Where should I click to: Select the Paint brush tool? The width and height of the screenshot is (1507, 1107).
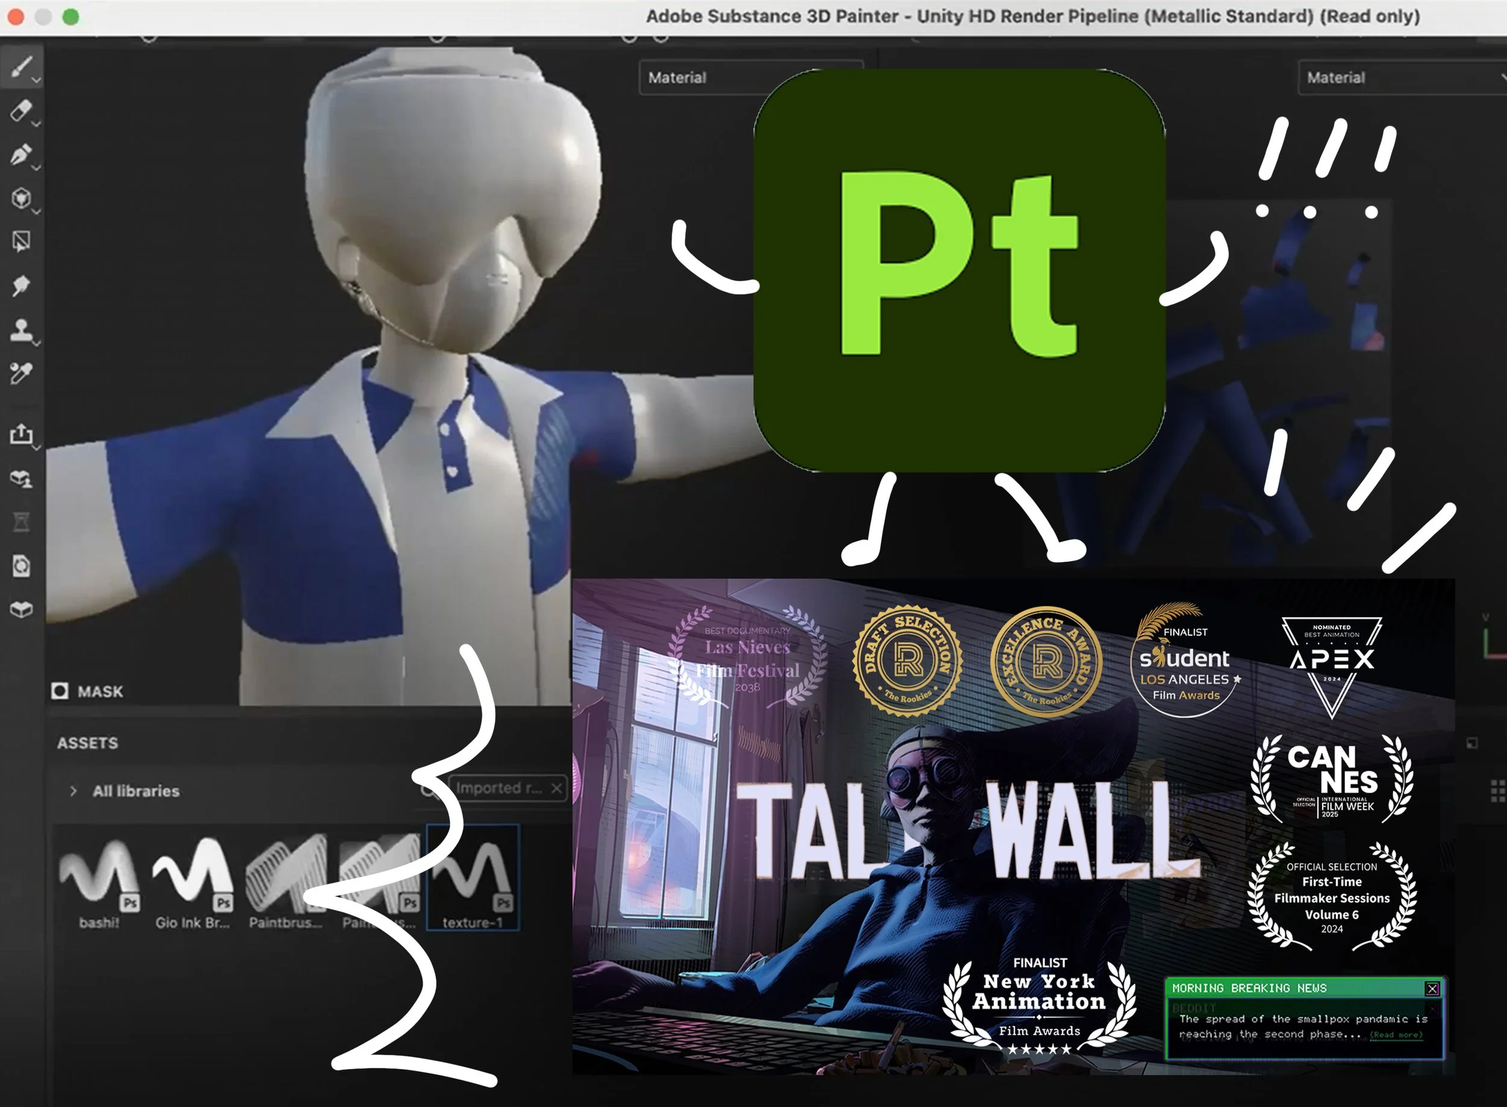22,66
